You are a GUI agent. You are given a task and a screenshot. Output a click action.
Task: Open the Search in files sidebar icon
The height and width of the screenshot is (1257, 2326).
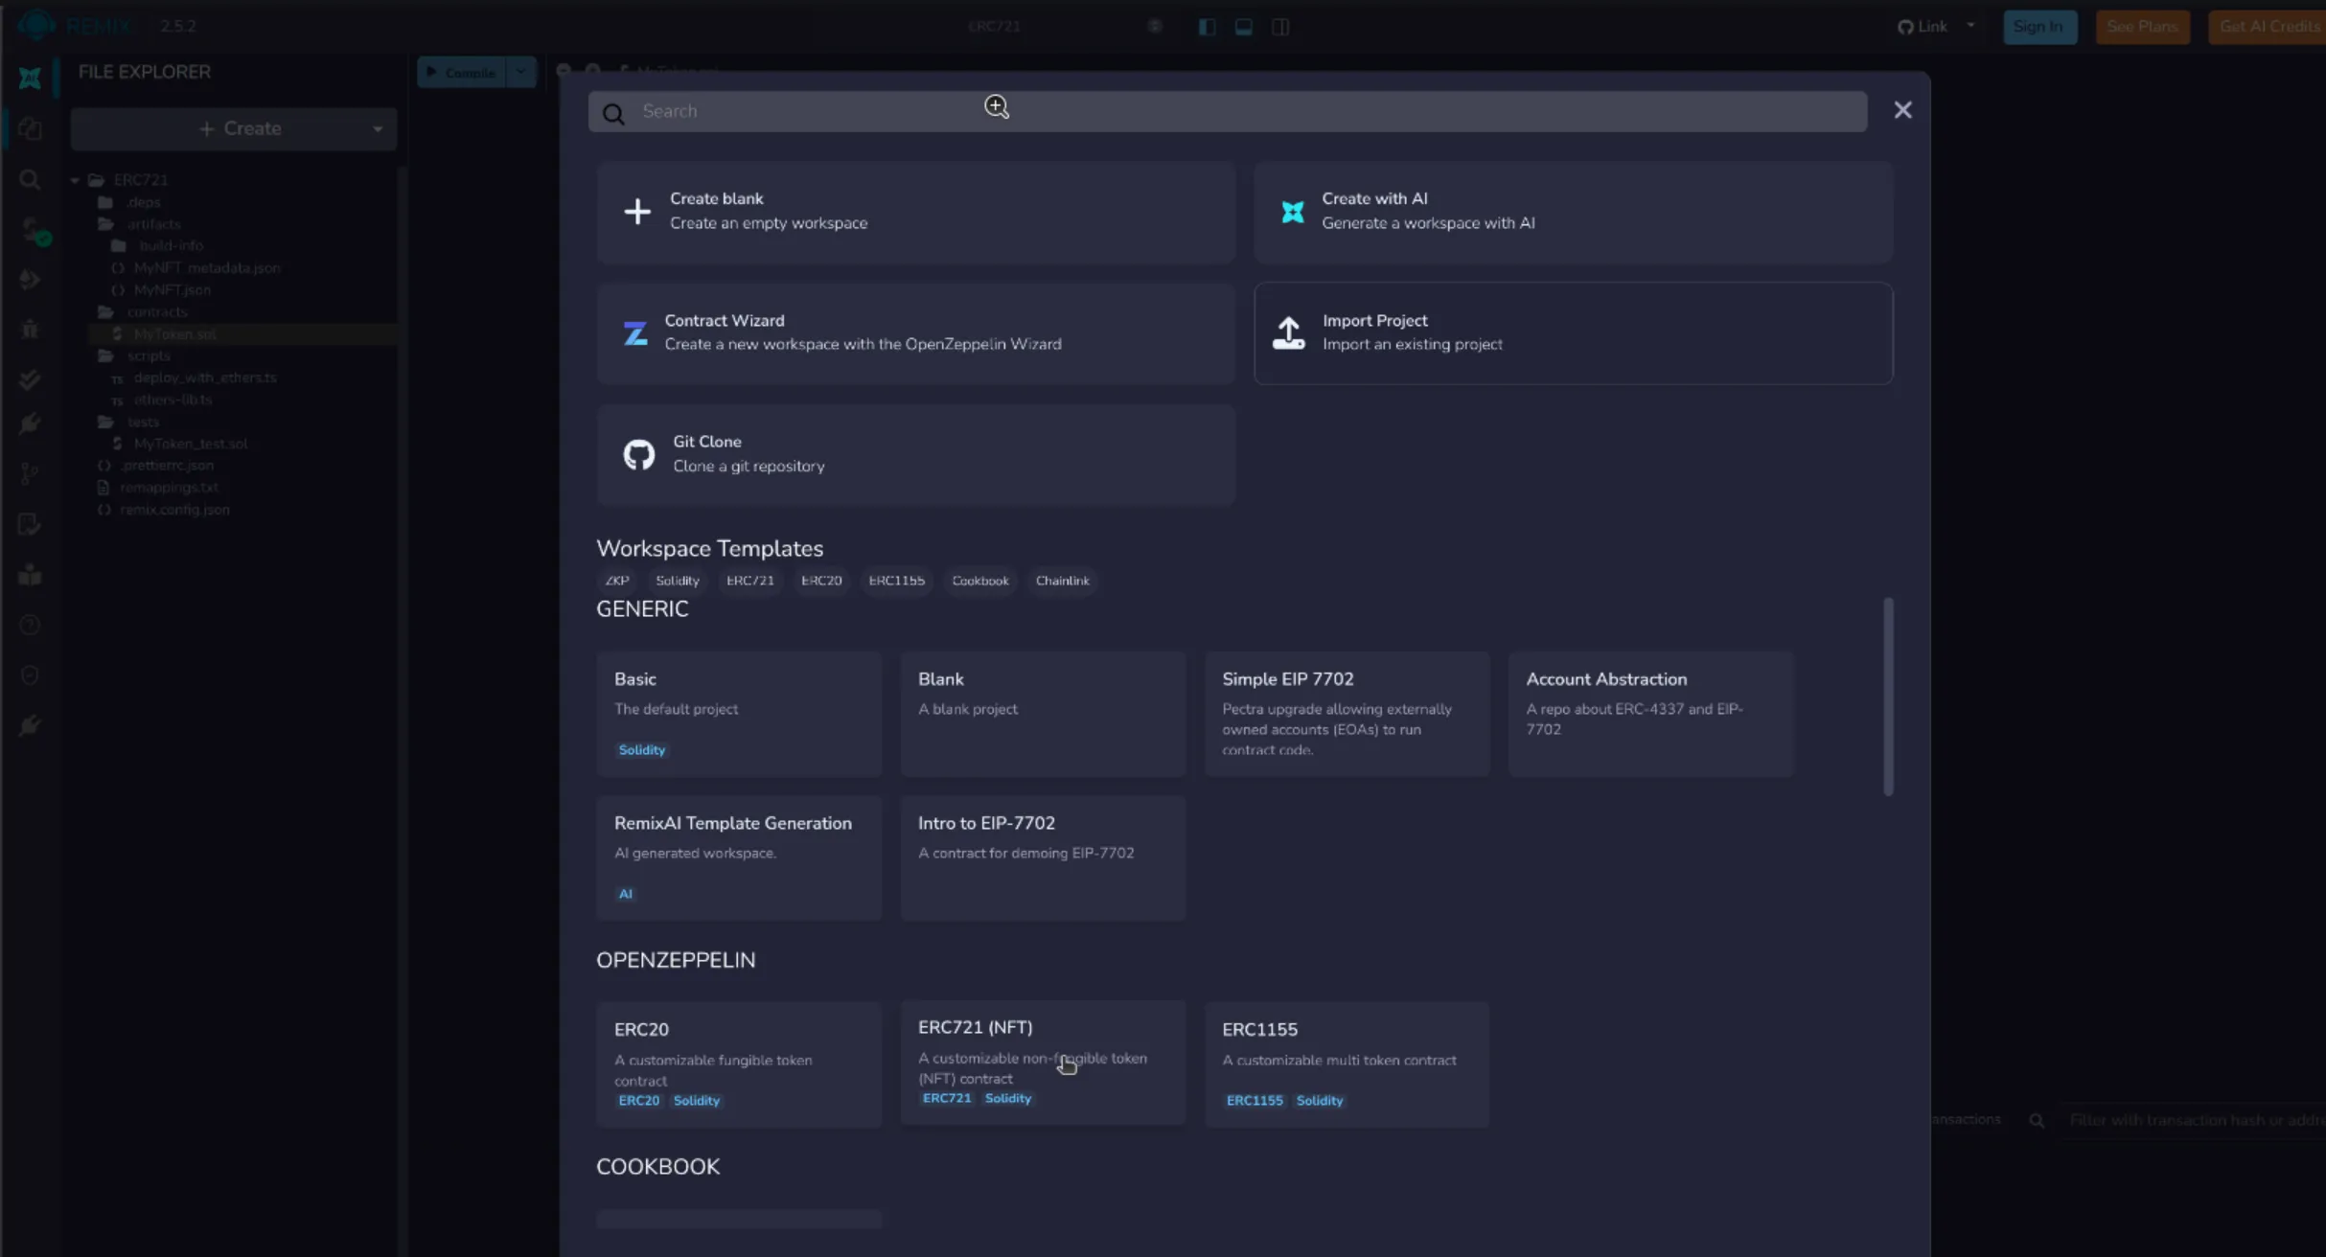(x=30, y=179)
